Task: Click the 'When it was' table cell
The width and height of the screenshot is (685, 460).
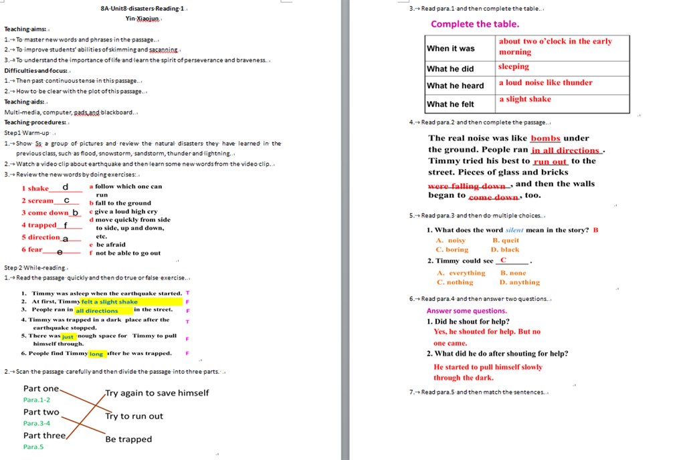Action: click(x=451, y=48)
